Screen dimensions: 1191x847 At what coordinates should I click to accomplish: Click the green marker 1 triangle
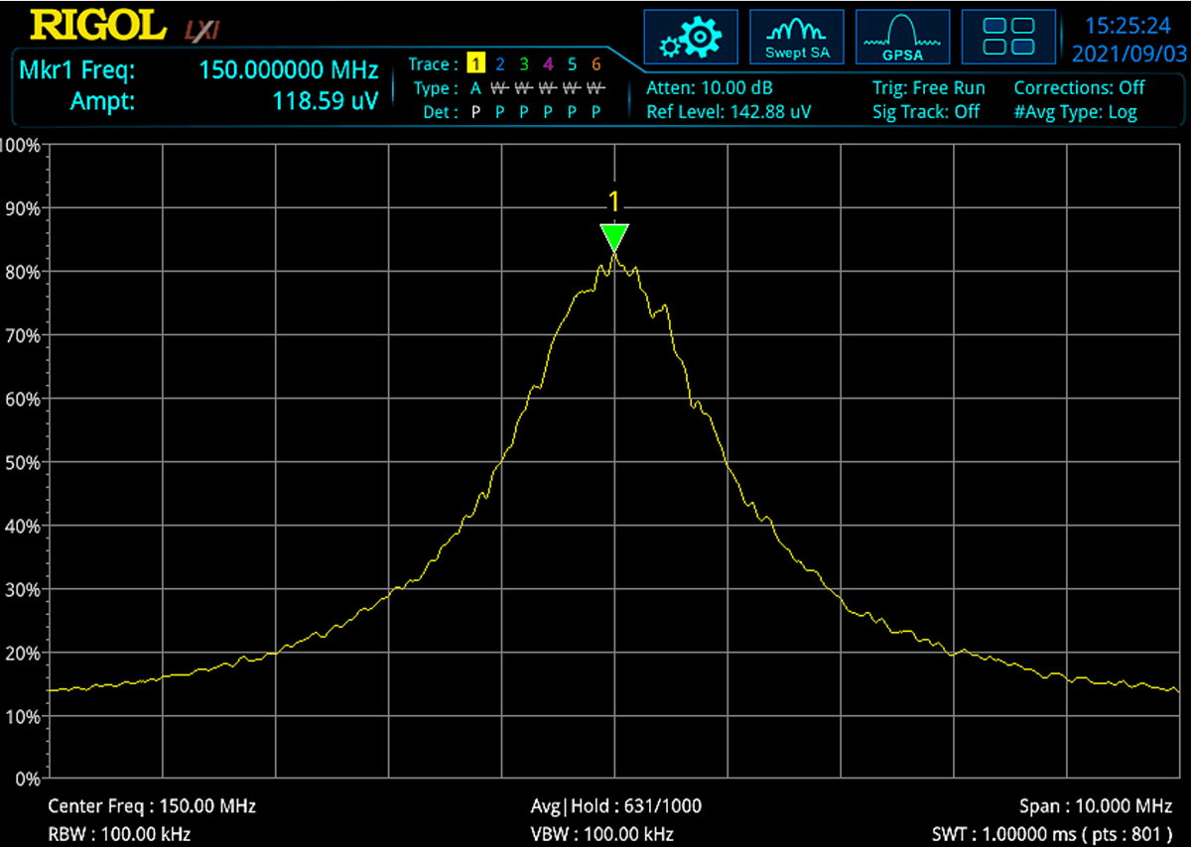614,237
